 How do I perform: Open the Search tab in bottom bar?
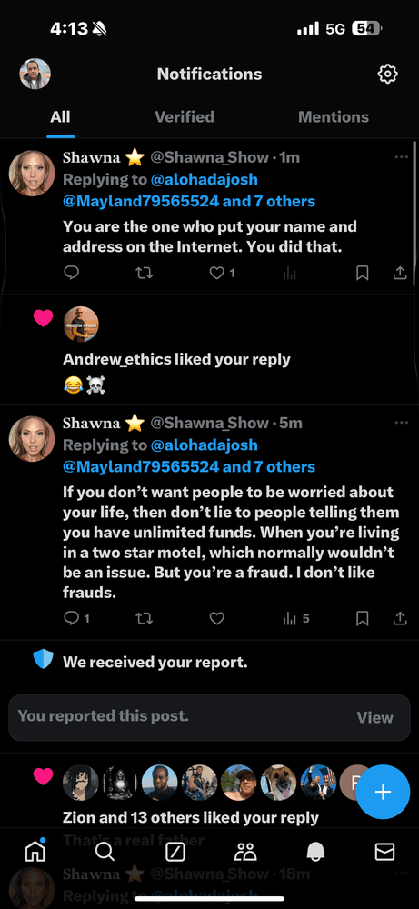(x=105, y=852)
